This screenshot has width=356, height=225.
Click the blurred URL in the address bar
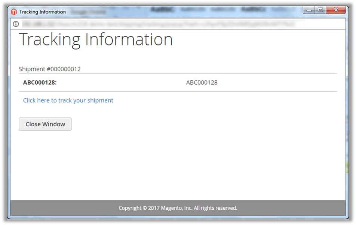tap(157, 24)
